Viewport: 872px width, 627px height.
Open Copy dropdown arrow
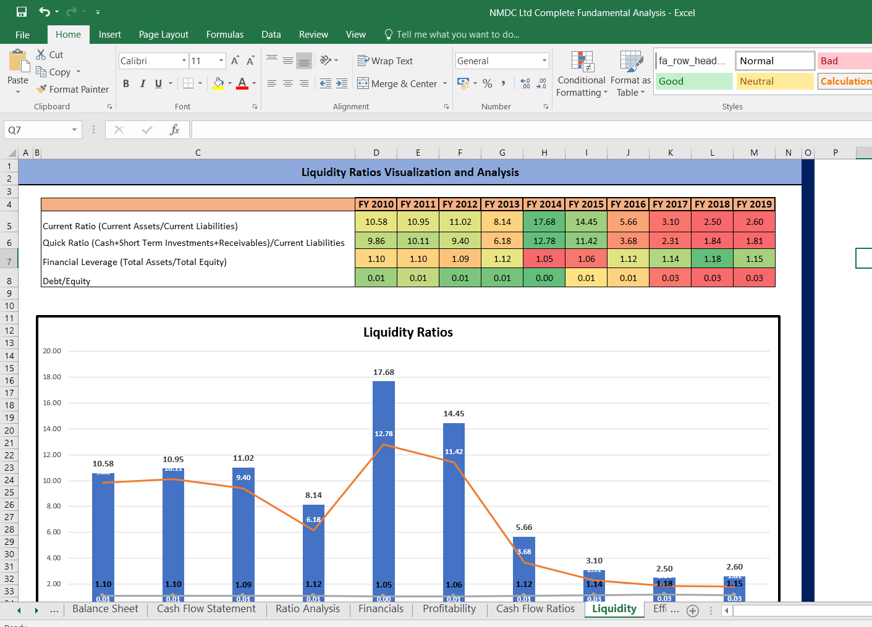click(x=78, y=72)
